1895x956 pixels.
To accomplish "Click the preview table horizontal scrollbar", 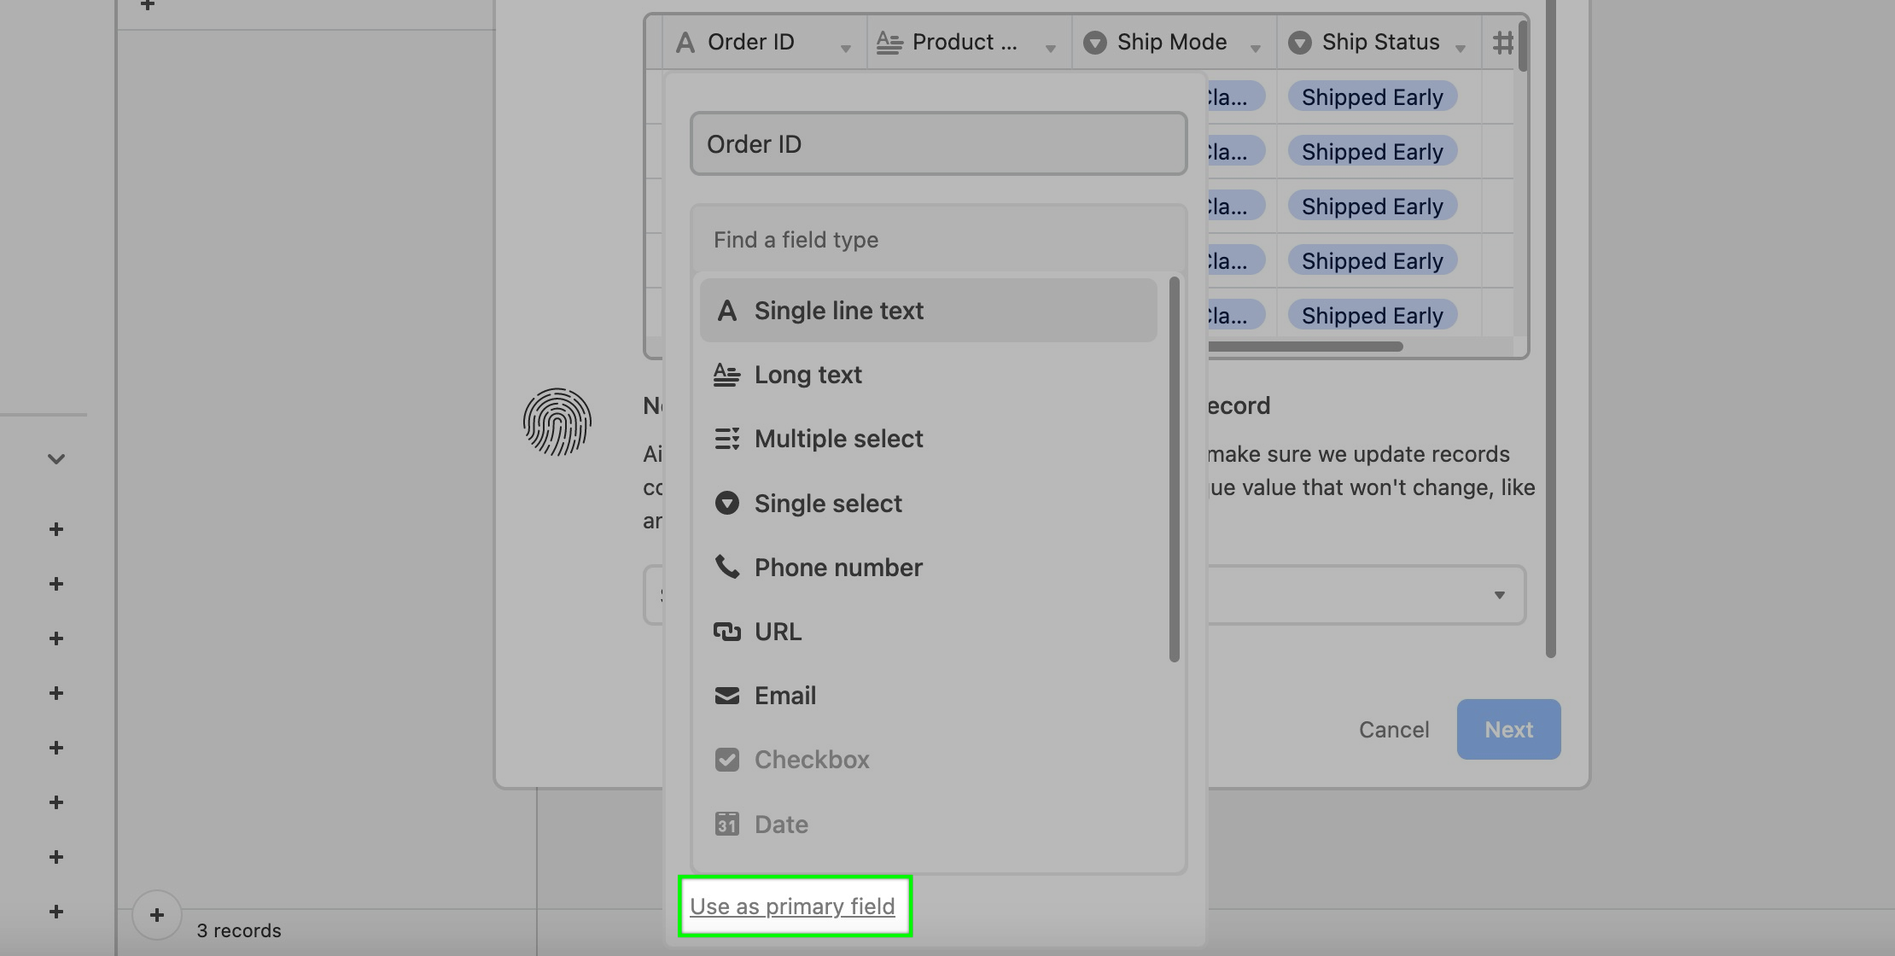I will click(x=1306, y=347).
